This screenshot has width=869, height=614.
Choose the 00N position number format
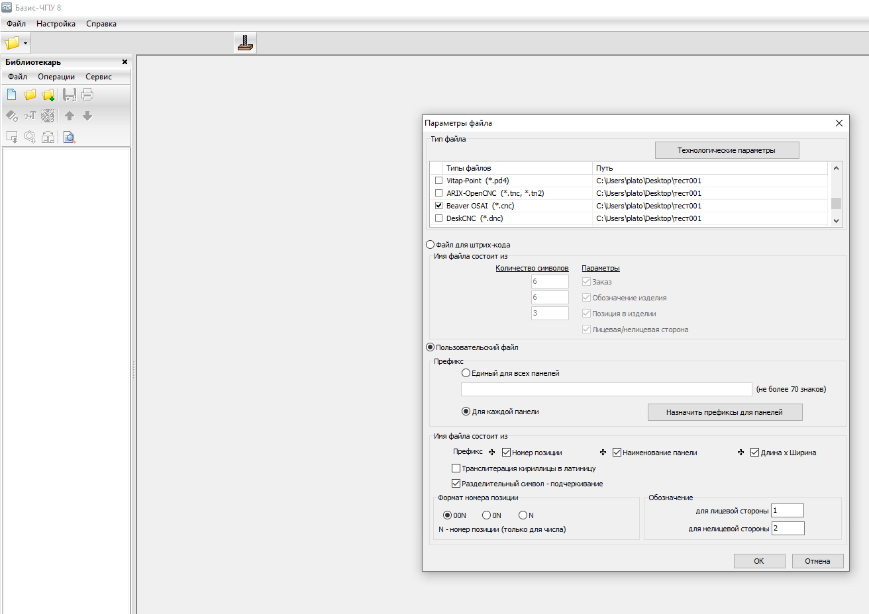pyautogui.click(x=448, y=515)
